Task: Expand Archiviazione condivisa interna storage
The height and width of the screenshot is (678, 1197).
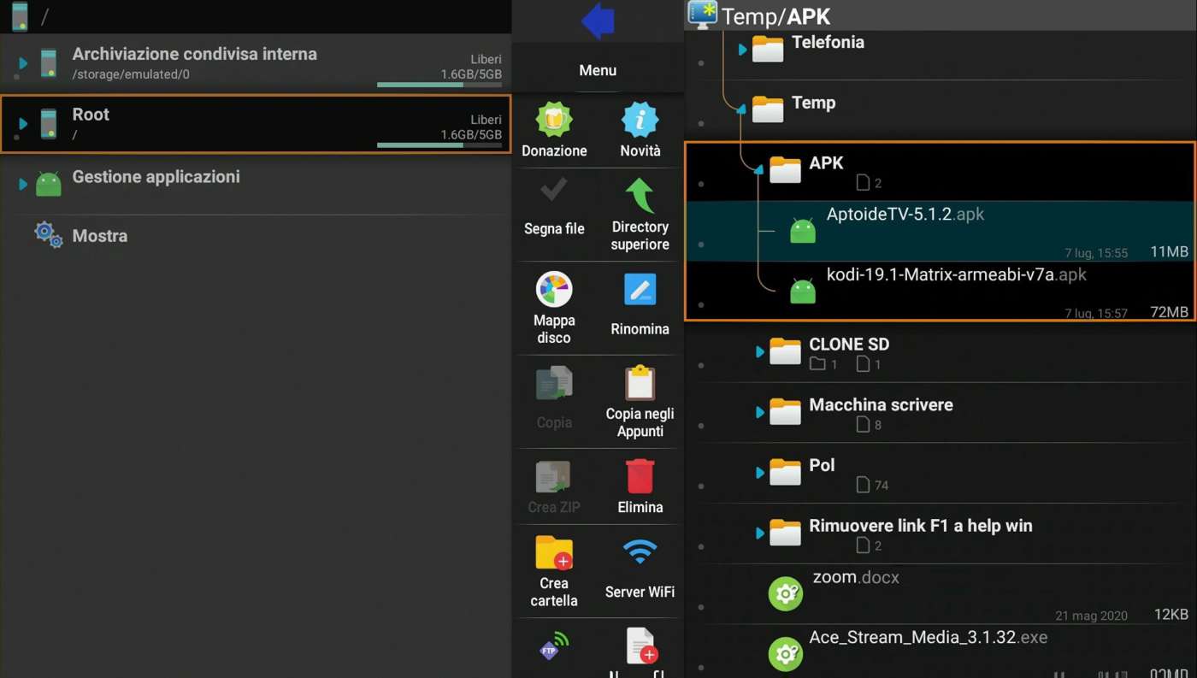Action: [23, 63]
